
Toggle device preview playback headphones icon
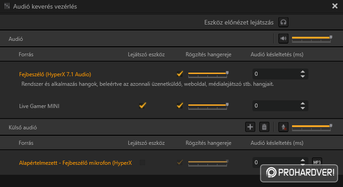pyautogui.click(x=283, y=22)
